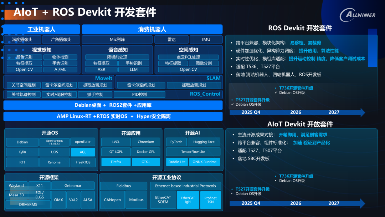Screen dimensions: 385x217
Task: Click the highlighted Firefox box
Action: click(x=116, y=162)
